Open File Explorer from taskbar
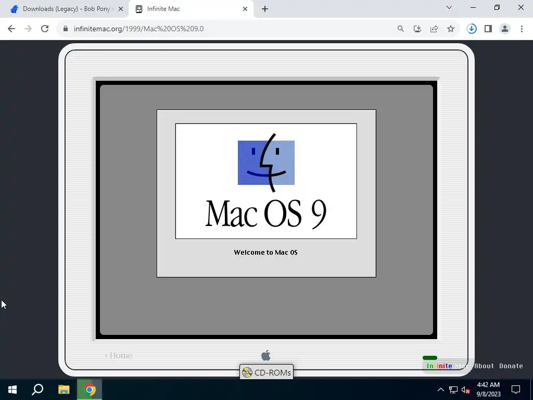533x400 pixels. (x=64, y=390)
